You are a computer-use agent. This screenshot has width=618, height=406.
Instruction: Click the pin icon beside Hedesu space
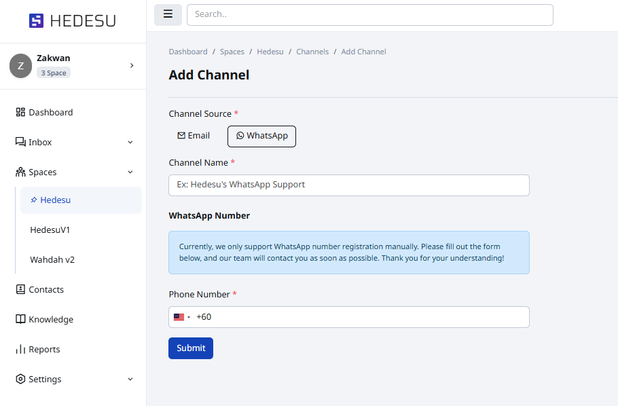pos(34,200)
